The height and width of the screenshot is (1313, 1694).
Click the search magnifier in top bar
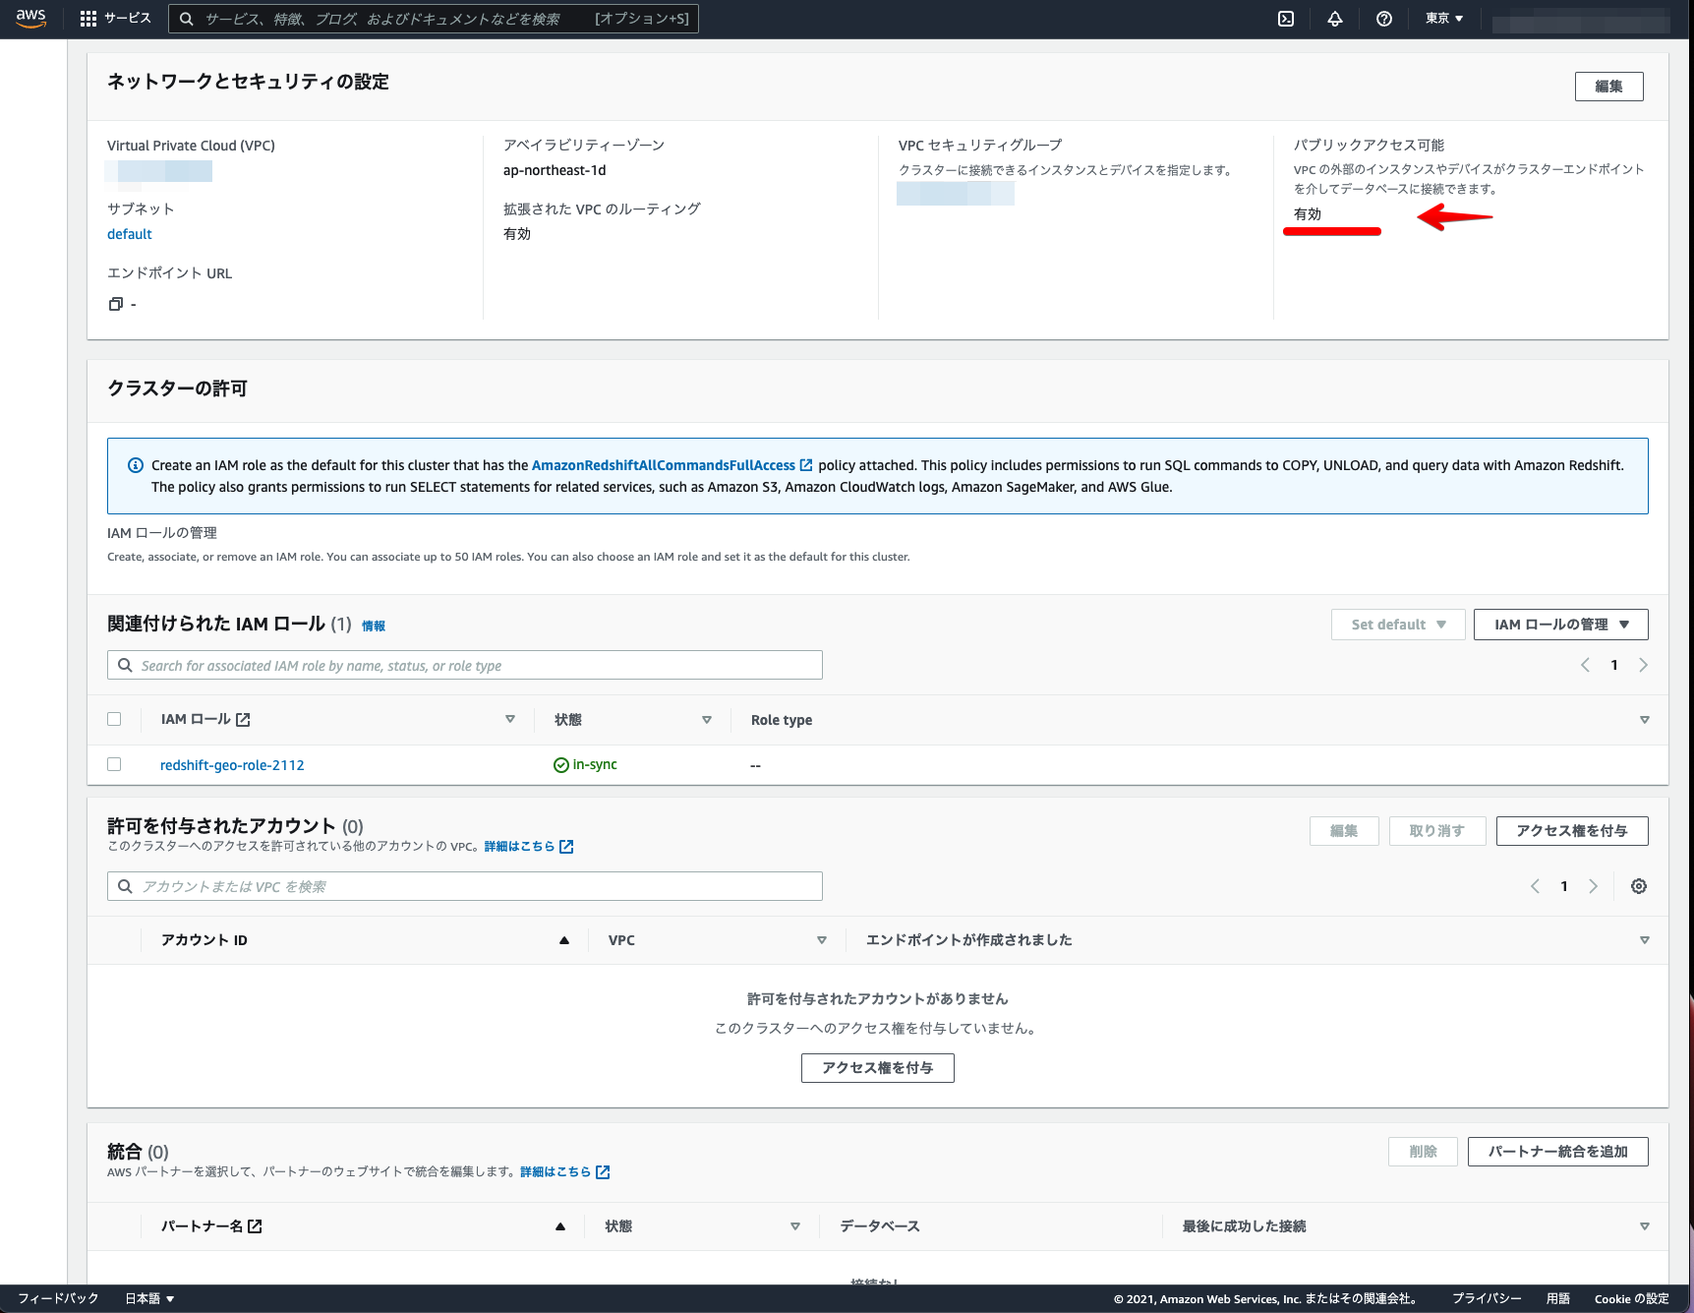pyautogui.click(x=186, y=18)
